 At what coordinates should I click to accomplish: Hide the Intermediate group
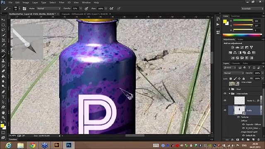pos(225,94)
